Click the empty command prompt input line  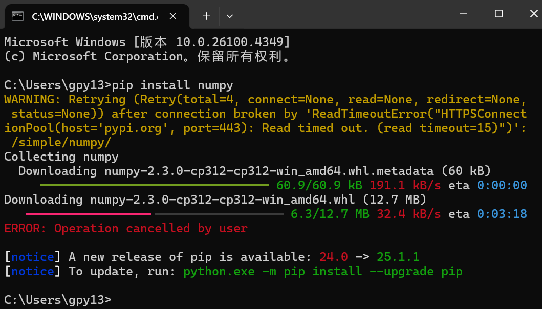coord(133,300)
